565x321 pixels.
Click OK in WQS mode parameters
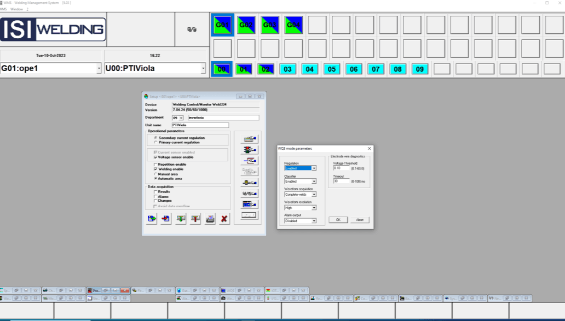[338, 220]
